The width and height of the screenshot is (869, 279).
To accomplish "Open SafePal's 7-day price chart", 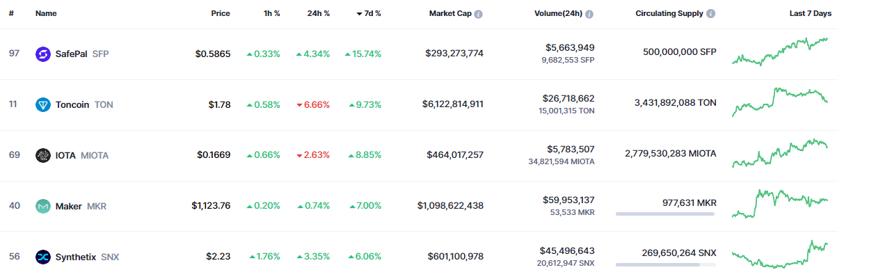I will [779, 52].
